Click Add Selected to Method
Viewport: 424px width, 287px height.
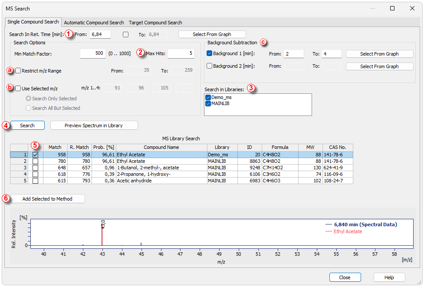click(x=47, y=199)
